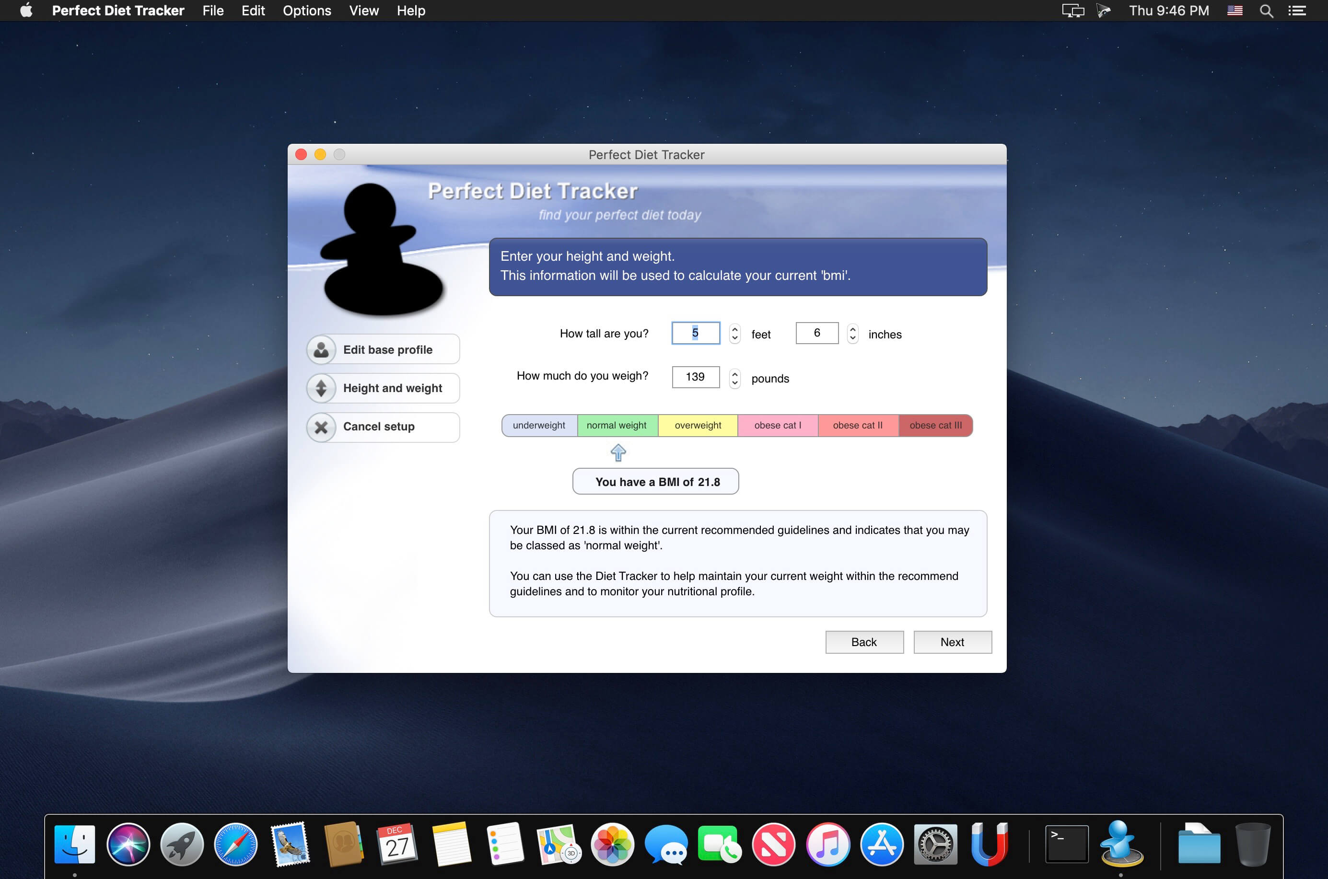Screen dimensions: 1328x879
Task: Click the Perfect Diet Tracker dock icon
Action: point(1121,844)
